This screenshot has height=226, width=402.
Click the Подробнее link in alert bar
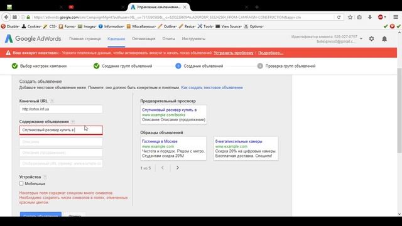click(x=271, y=53)
